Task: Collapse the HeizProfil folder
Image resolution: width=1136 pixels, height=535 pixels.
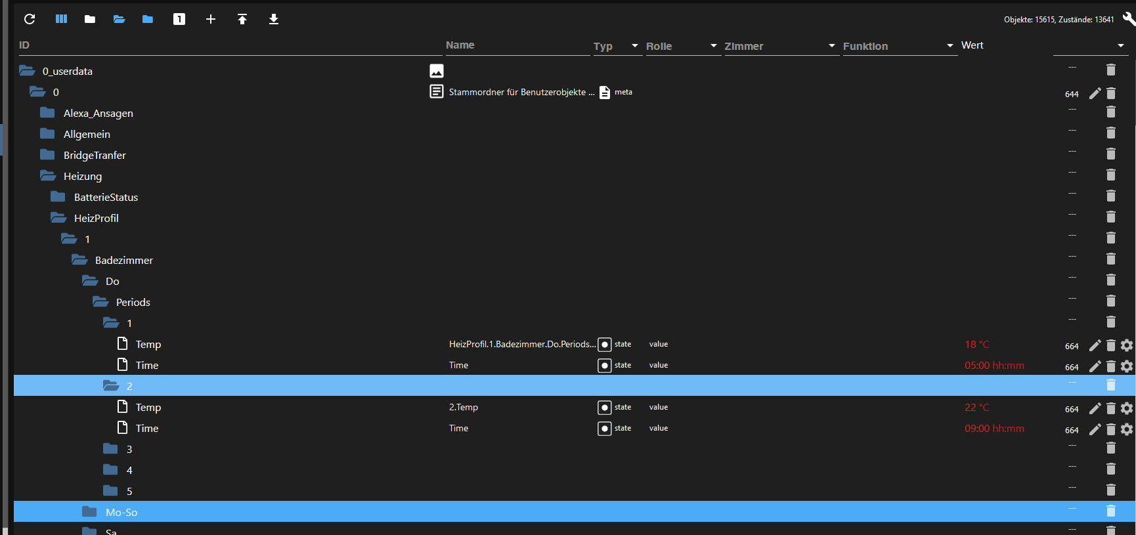Action: pyautogui.click(x=58, y=218)
